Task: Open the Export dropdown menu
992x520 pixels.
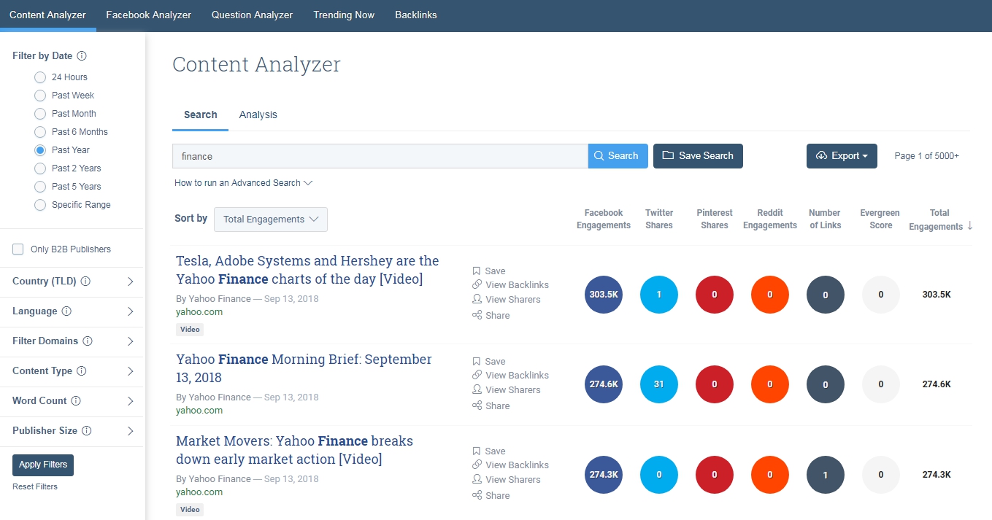Action: coord(842,156)
